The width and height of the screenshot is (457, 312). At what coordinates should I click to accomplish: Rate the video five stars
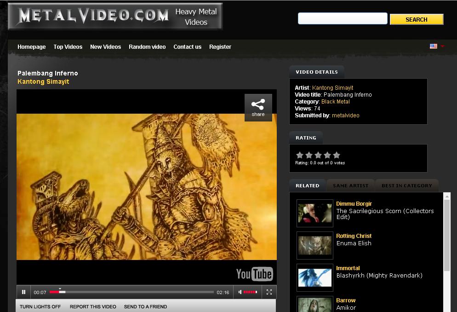pos(337,155)
